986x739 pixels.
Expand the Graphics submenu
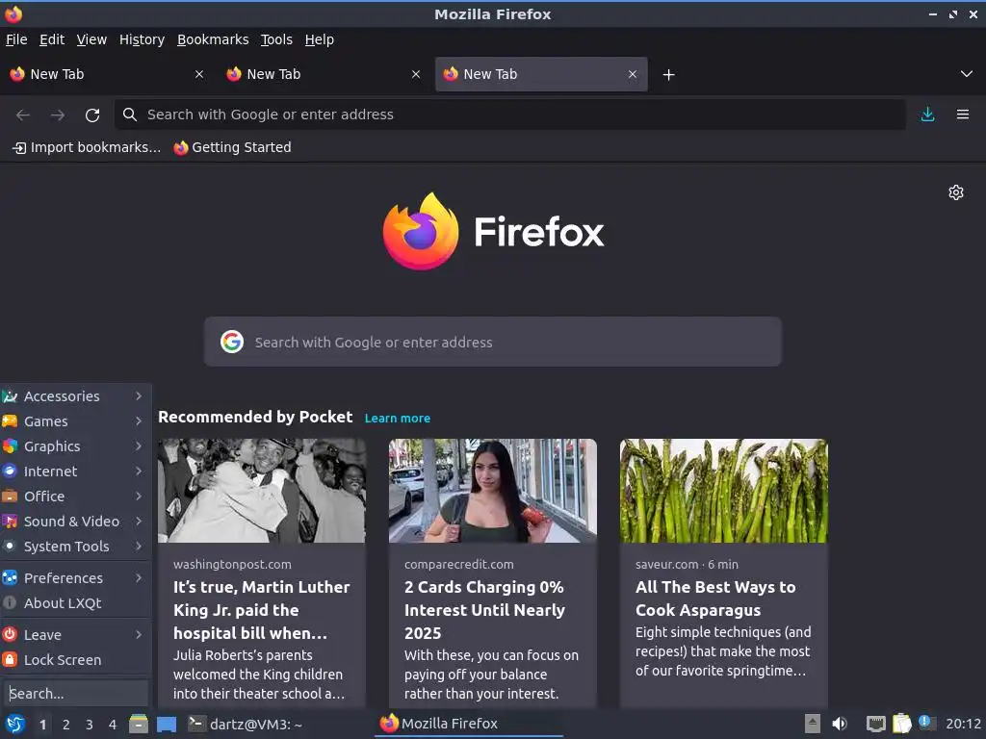[75, 446]
